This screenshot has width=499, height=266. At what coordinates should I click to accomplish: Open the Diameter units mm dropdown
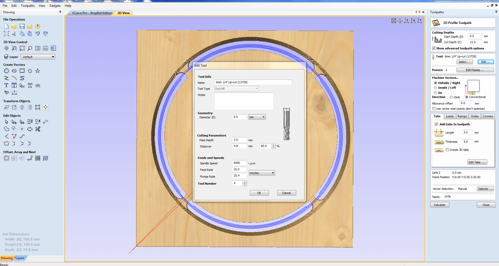coord(257,117)
